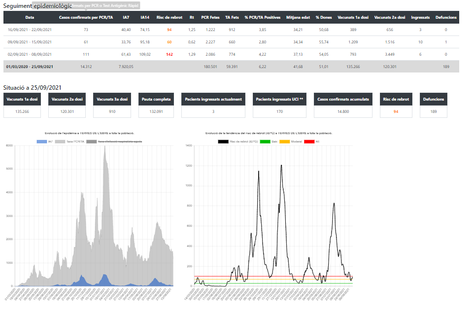The width and height of the screenshot is (474, 322).
Task: Click the orange 94 in the 16/09 table row
Action: pyautogui.click(x=169, y=30)
